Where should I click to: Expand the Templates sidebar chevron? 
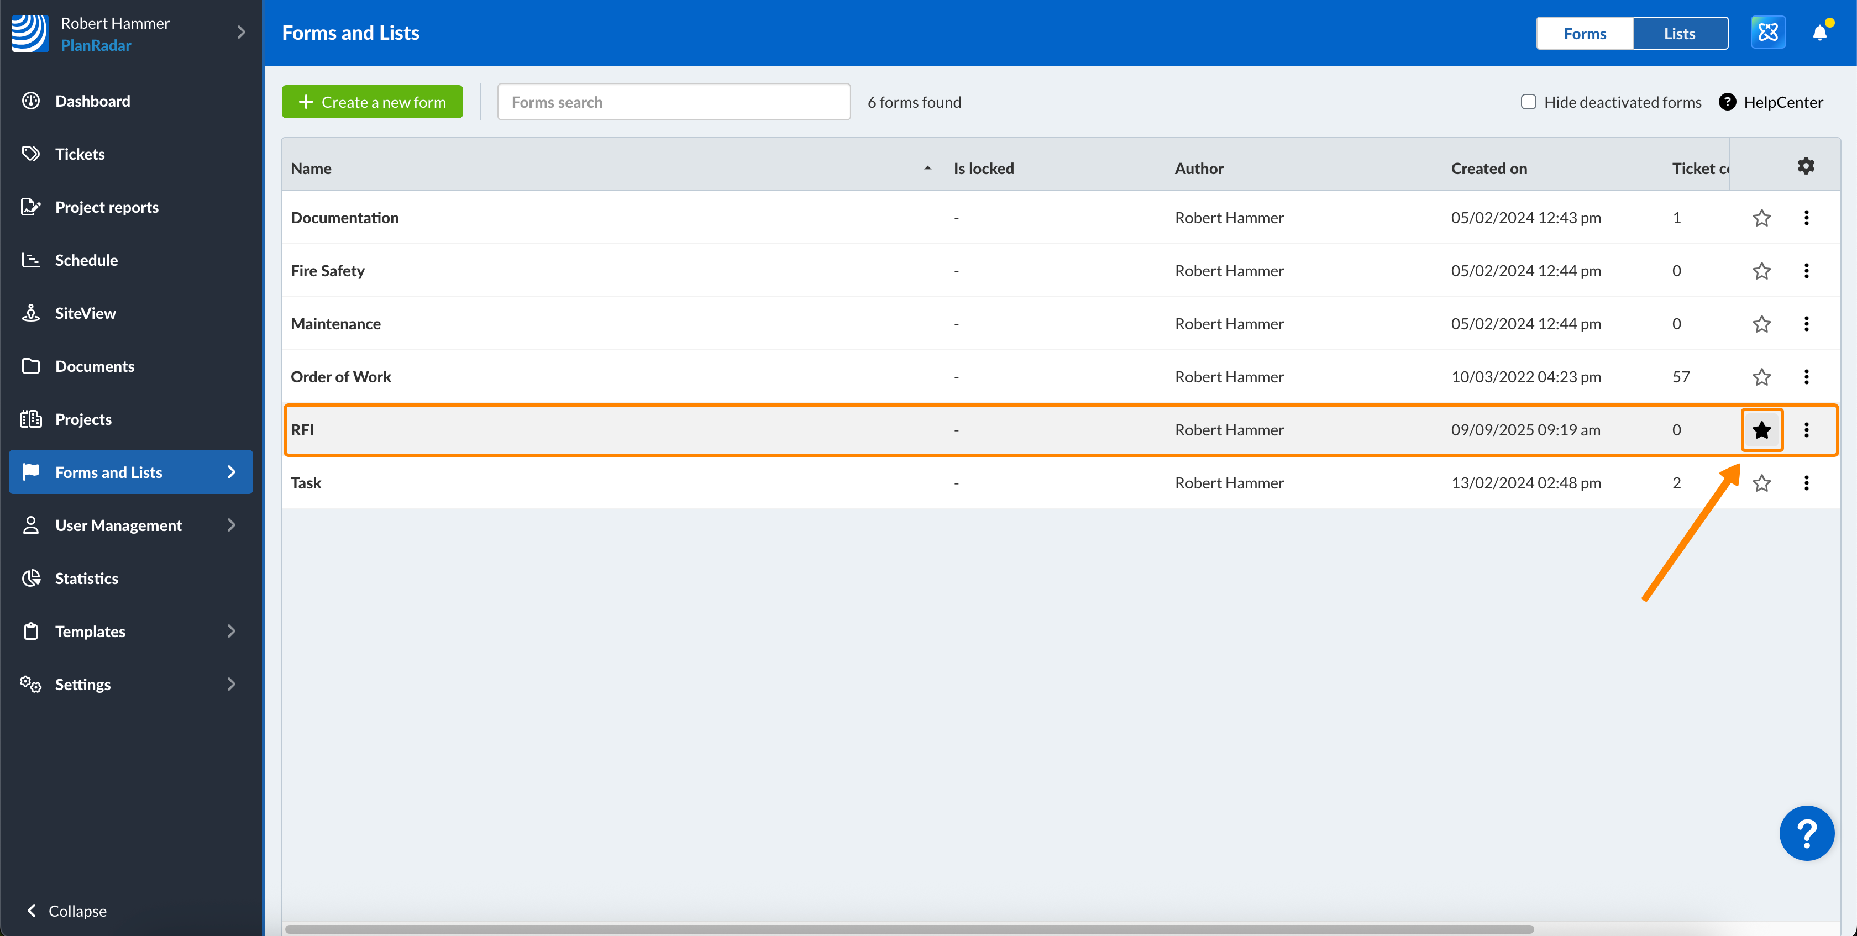click(x=232, y=631)
